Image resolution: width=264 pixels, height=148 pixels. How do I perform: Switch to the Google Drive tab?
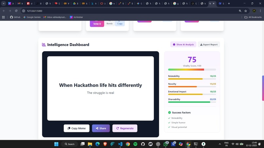click(75, 3)
